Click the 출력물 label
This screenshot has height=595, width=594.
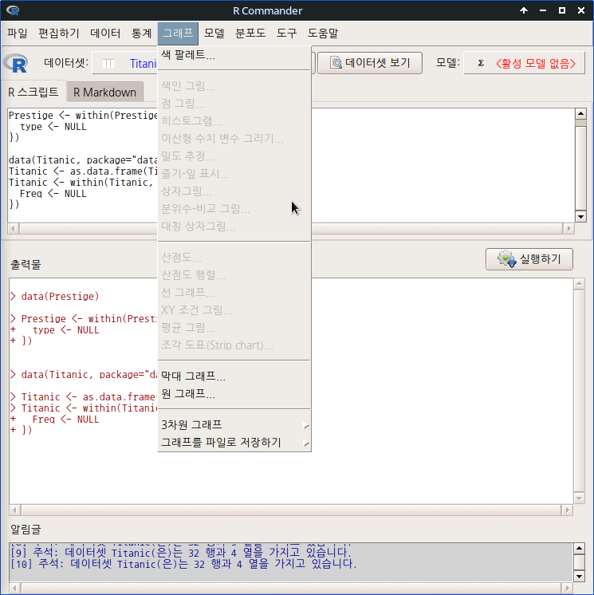(26, 265)
